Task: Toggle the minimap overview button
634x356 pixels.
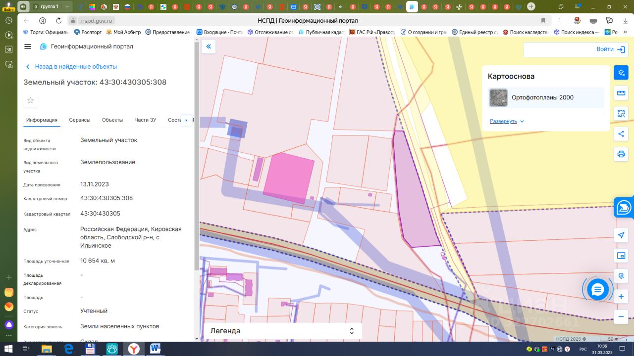Action: [x=621, y=256]
